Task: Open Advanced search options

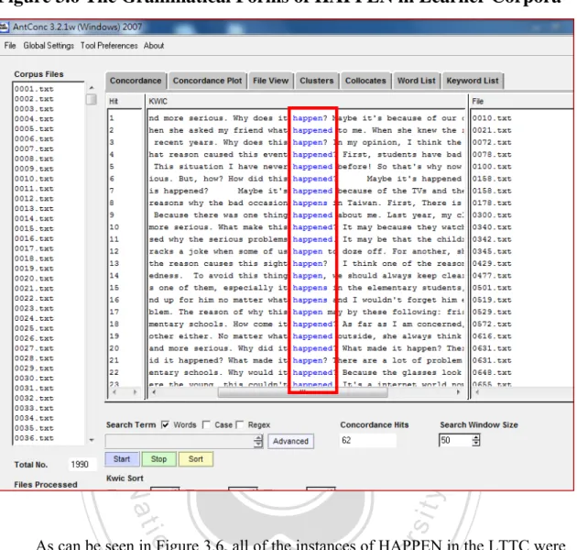Action: 290,441
